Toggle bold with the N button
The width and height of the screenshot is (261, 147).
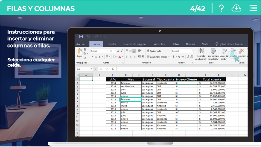tap(92, 57)
